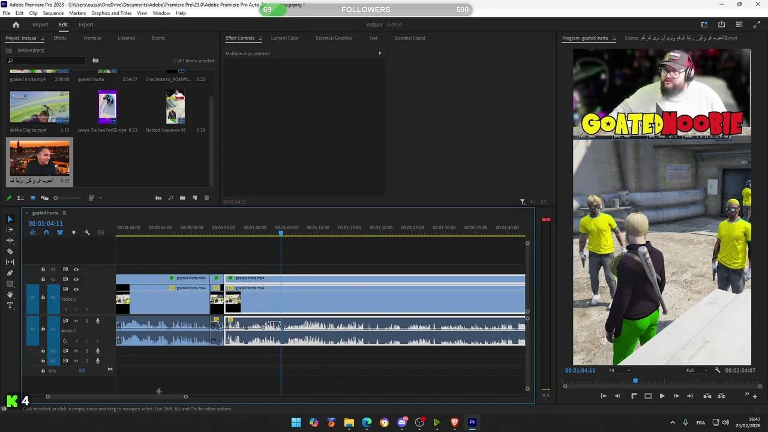Enable voice-over record on A1

tap(98, 321)
